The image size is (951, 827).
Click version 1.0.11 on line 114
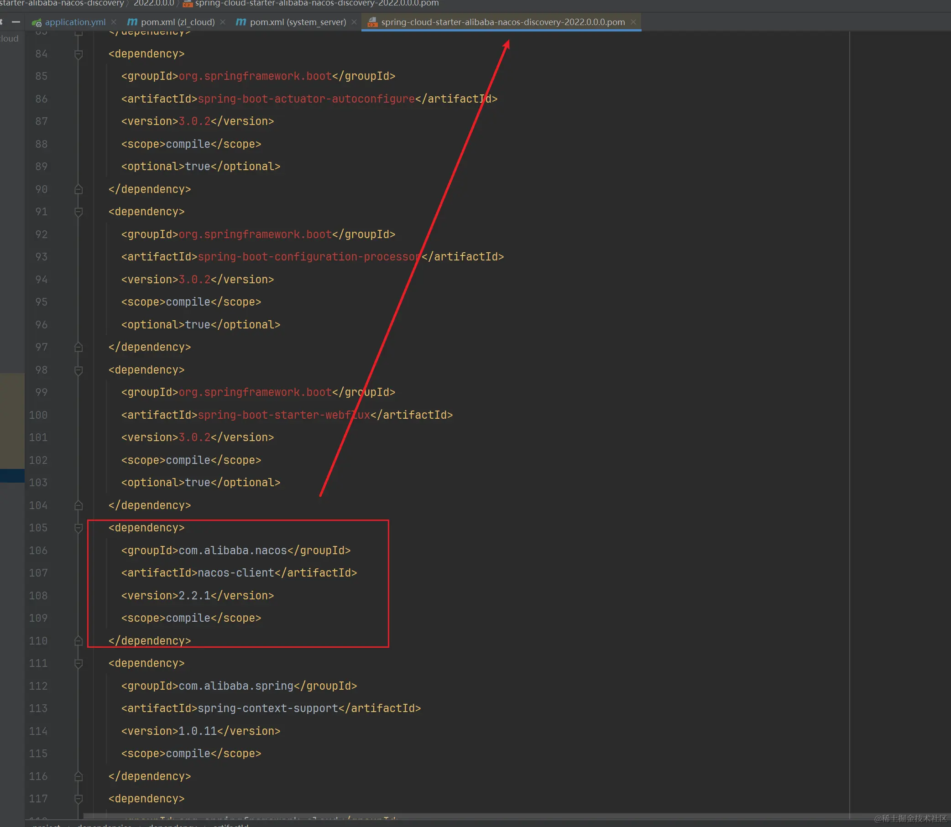point(198,731)
